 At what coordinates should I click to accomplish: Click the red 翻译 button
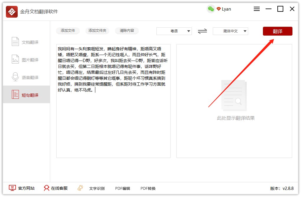click(277, 31)
